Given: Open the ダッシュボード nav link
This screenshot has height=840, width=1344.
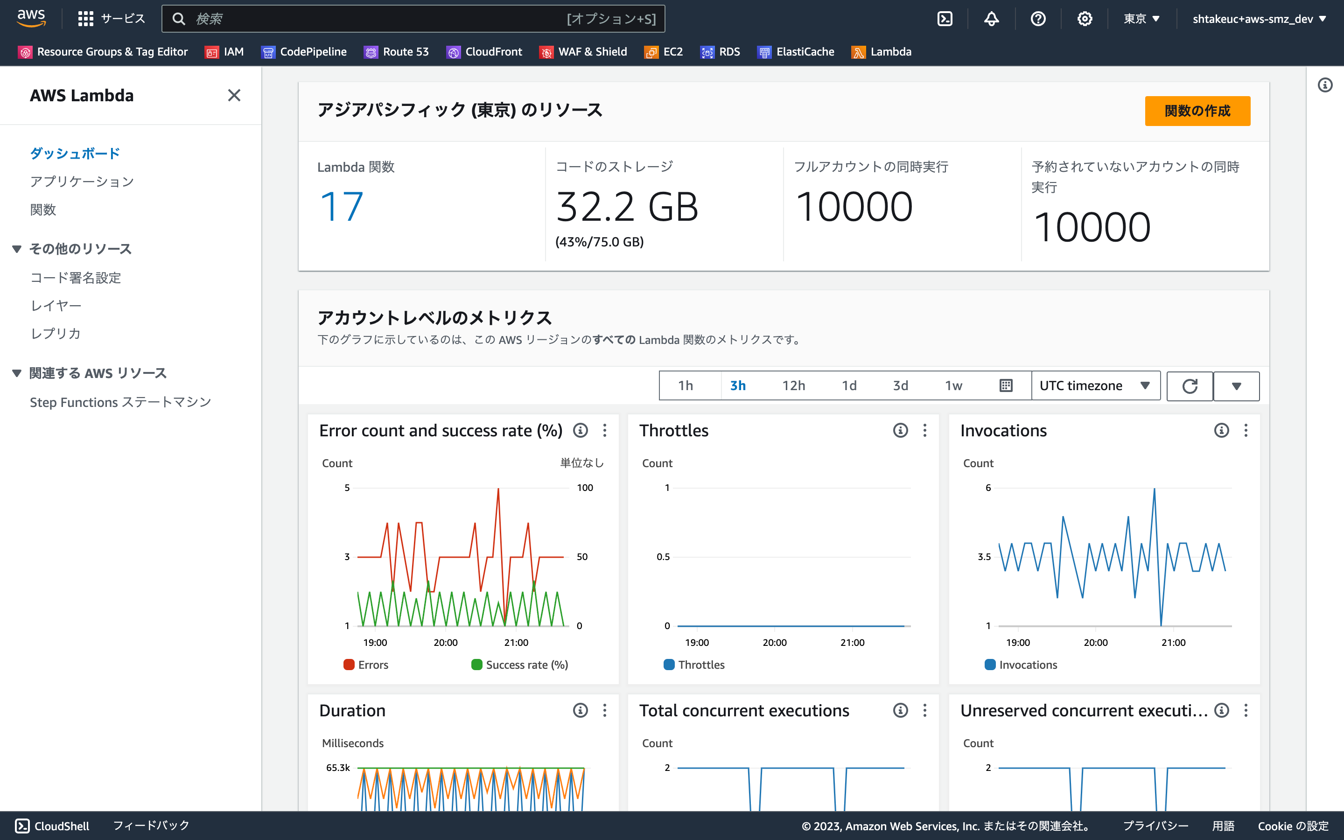Looking at the screenshot, I should (x=75, y=154).
